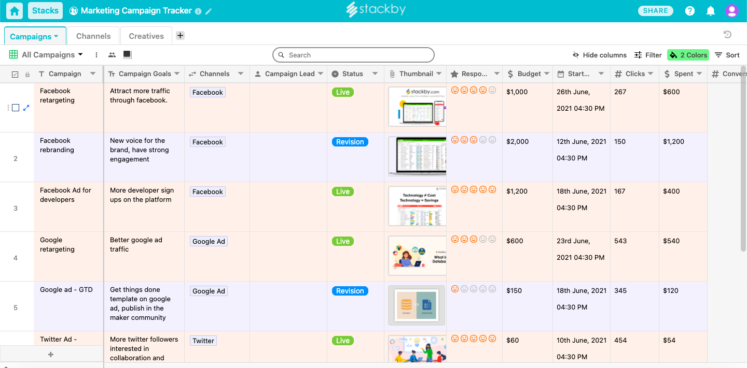Open the Campaigns tab dropdown
This screenshot has height=368, width=747.
click(56, 37)
